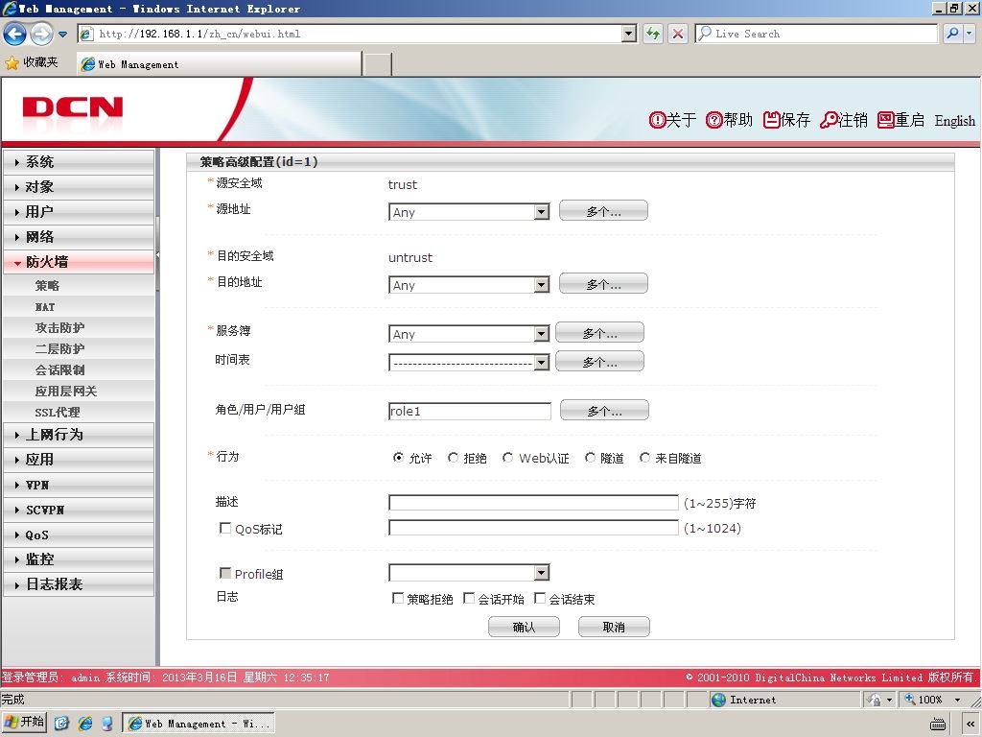This screenshot has height=737, width=982.
Task: Enable the QoS标记 checkbox
Action: click(224, 529)
